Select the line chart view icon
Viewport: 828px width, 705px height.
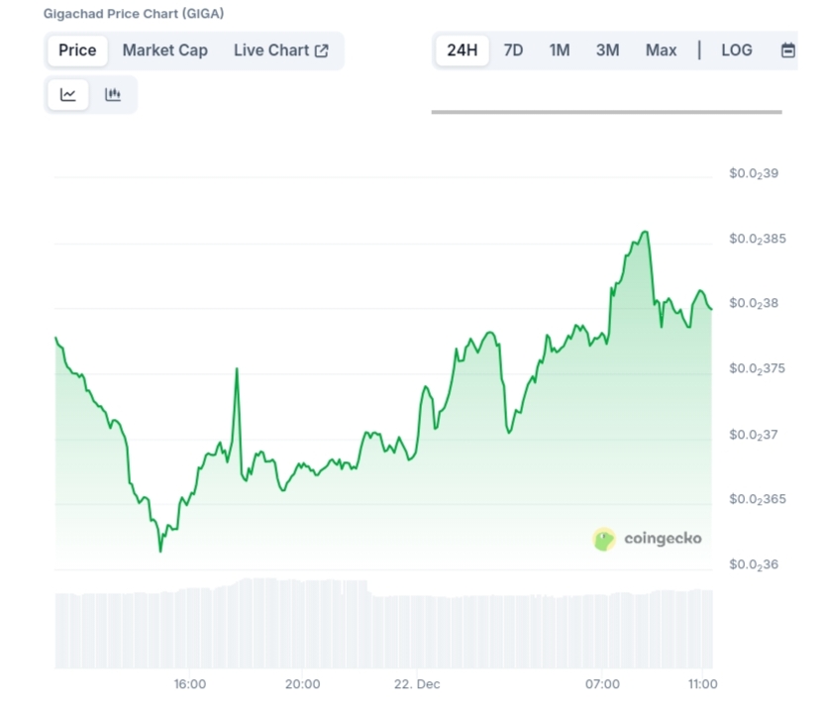pos(68,94)
